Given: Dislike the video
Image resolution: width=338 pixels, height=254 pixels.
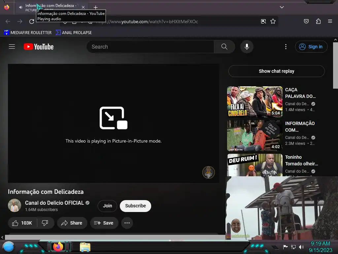Looking at the screenshot, I should pyautogui.click(x=45, y=223).
